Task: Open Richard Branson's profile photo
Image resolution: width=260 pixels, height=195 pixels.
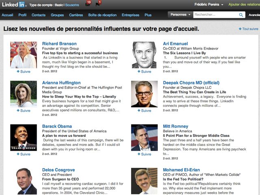Action: (x=24, y=55)
